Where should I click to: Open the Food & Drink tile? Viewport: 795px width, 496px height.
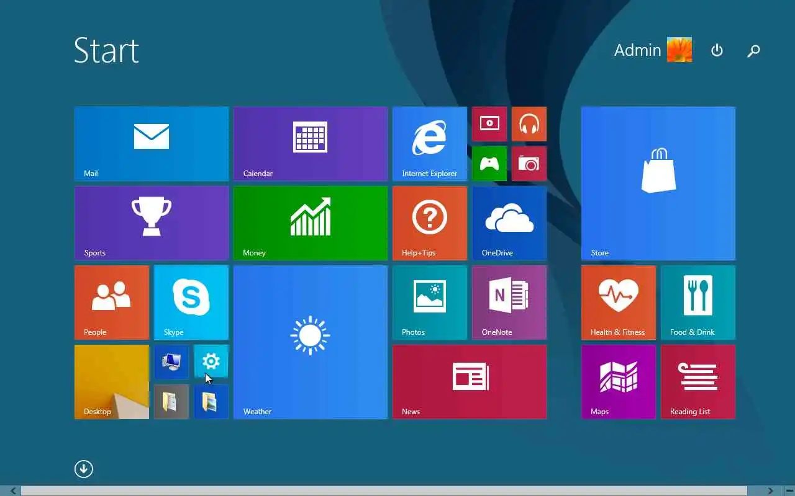coord(698,303)
